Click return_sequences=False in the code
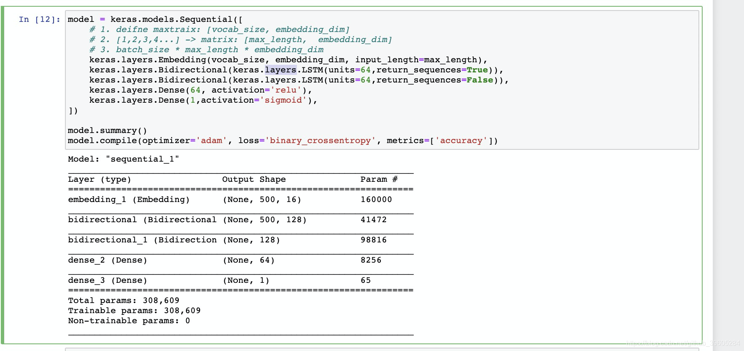 (434, 80)
